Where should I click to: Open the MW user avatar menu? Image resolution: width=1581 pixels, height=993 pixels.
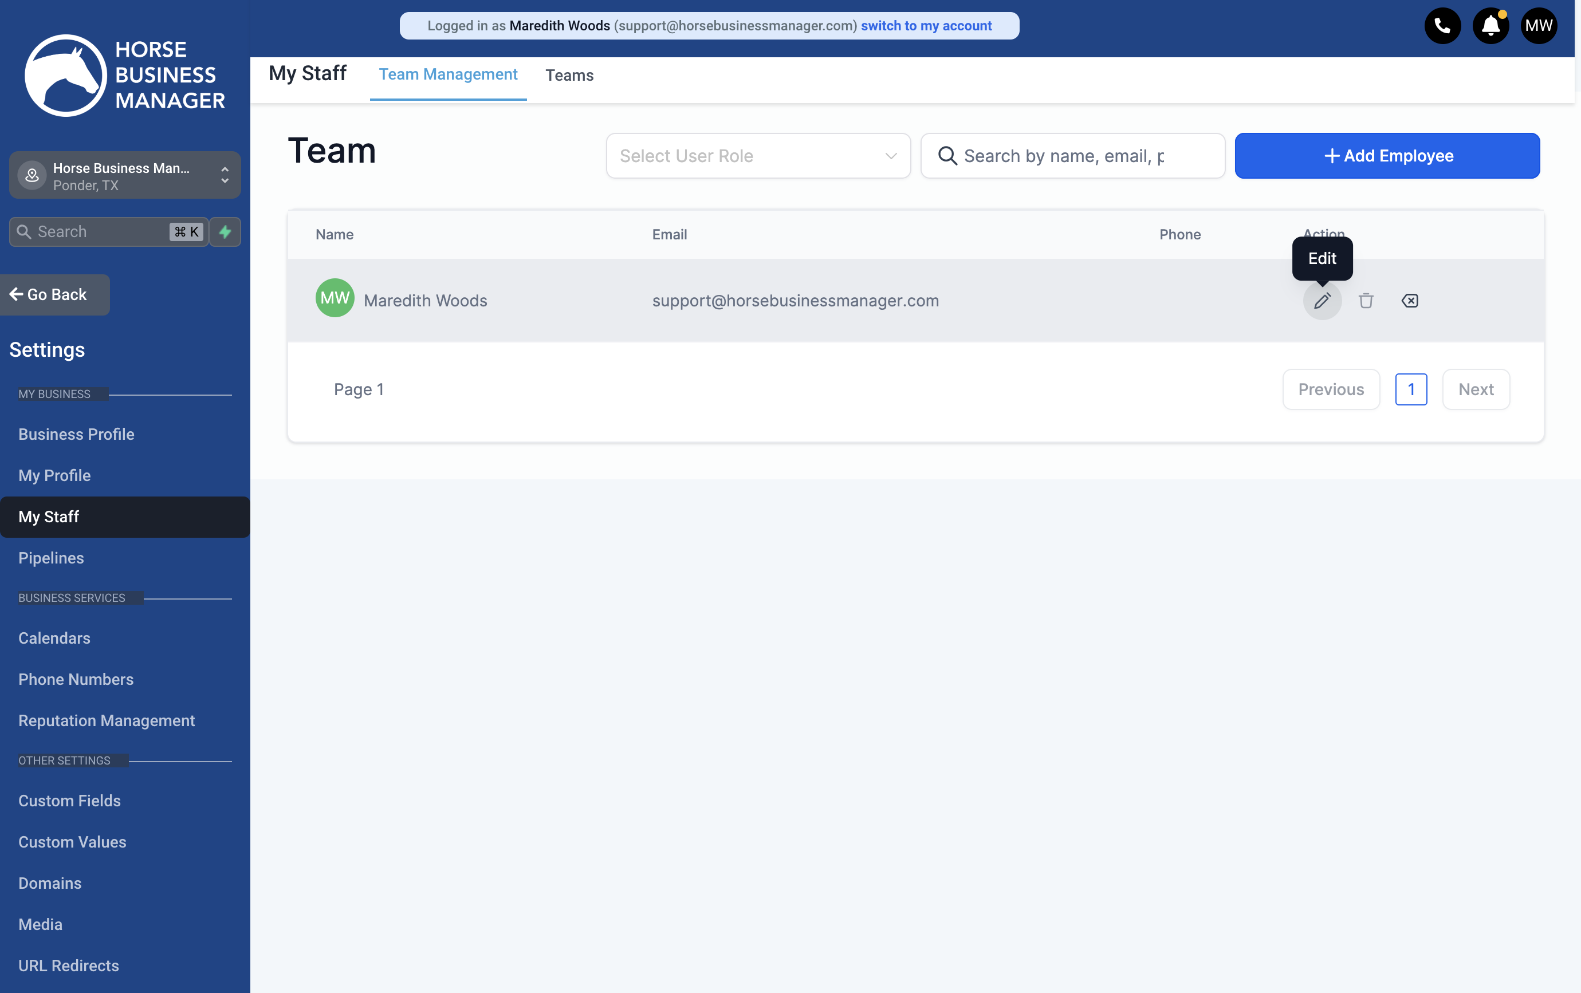[1538, 26]
